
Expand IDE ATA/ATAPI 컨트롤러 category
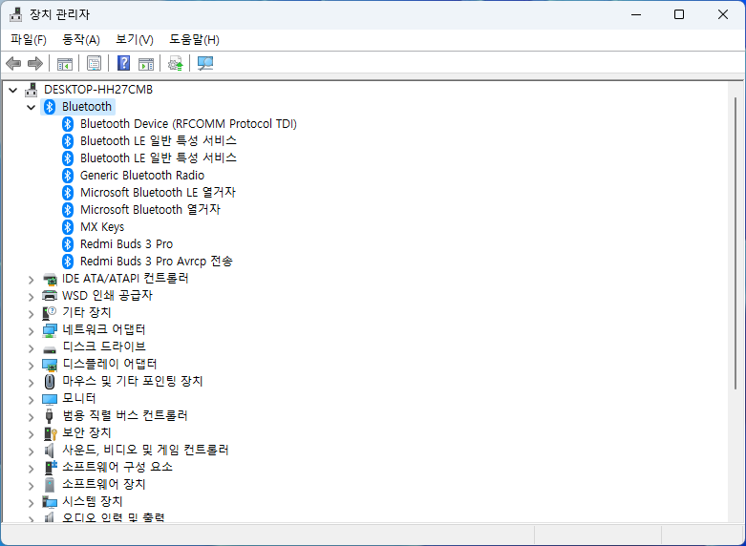(32, 279)
